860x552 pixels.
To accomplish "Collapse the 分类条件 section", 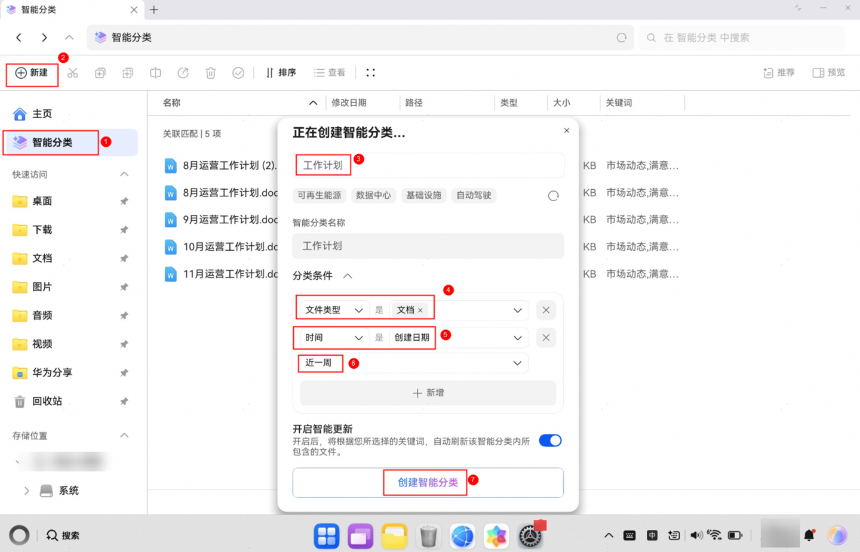I will tap(348, 276).
